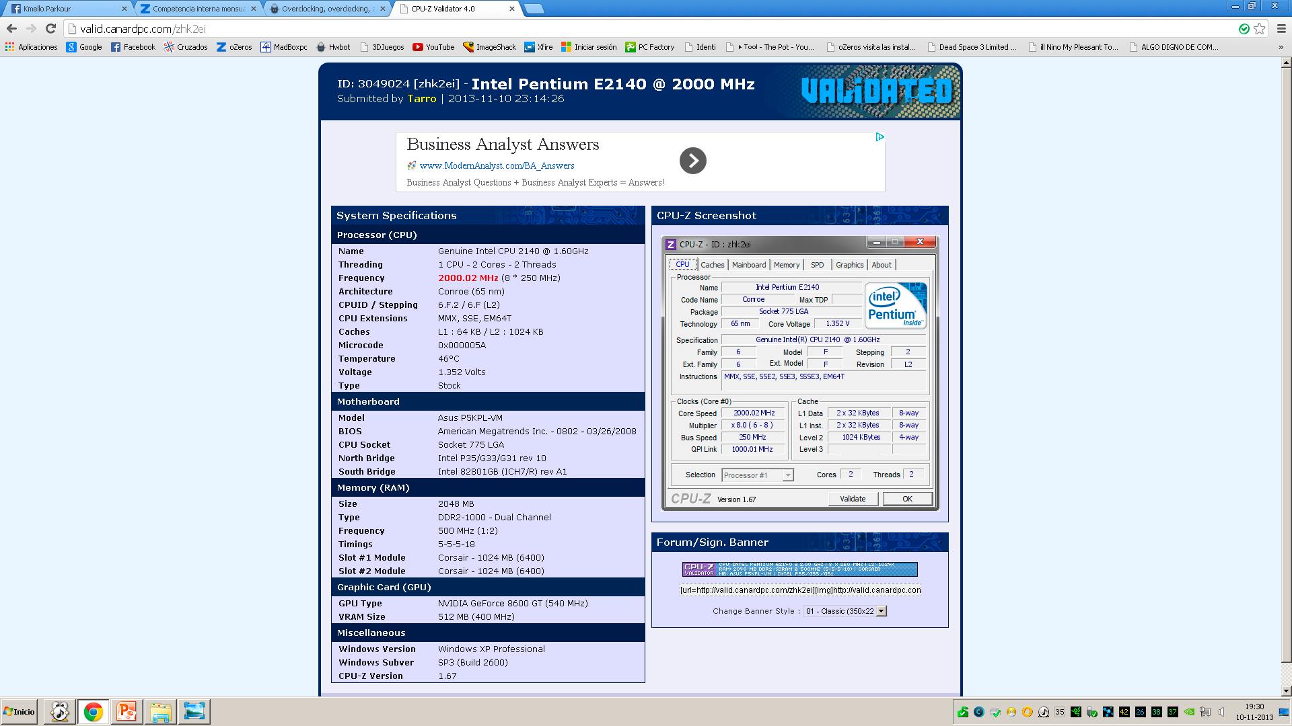1292x726 pixels.
Task: Open the ALGO DIGNO DE COM bookmark
Action: pyautogui.click(x=1174, y=47)
